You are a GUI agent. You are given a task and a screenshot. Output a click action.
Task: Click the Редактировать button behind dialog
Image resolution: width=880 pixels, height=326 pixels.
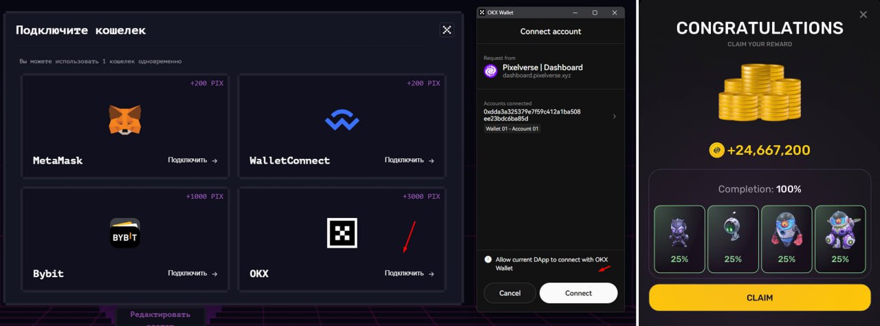coord(160,314)
